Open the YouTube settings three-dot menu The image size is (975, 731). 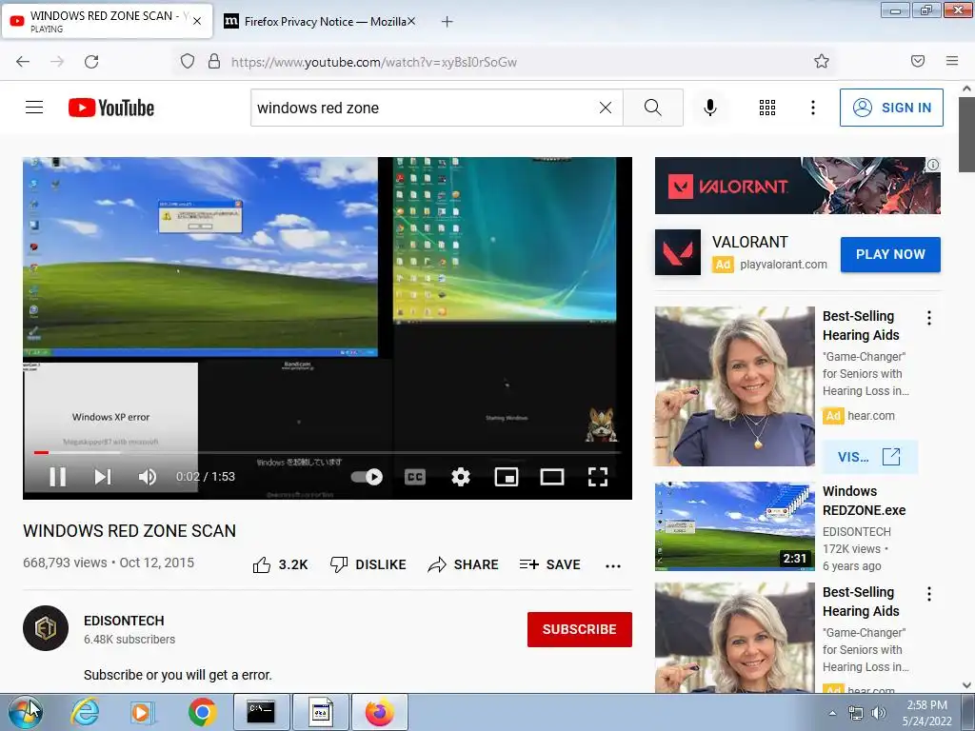tap(813, 108)
